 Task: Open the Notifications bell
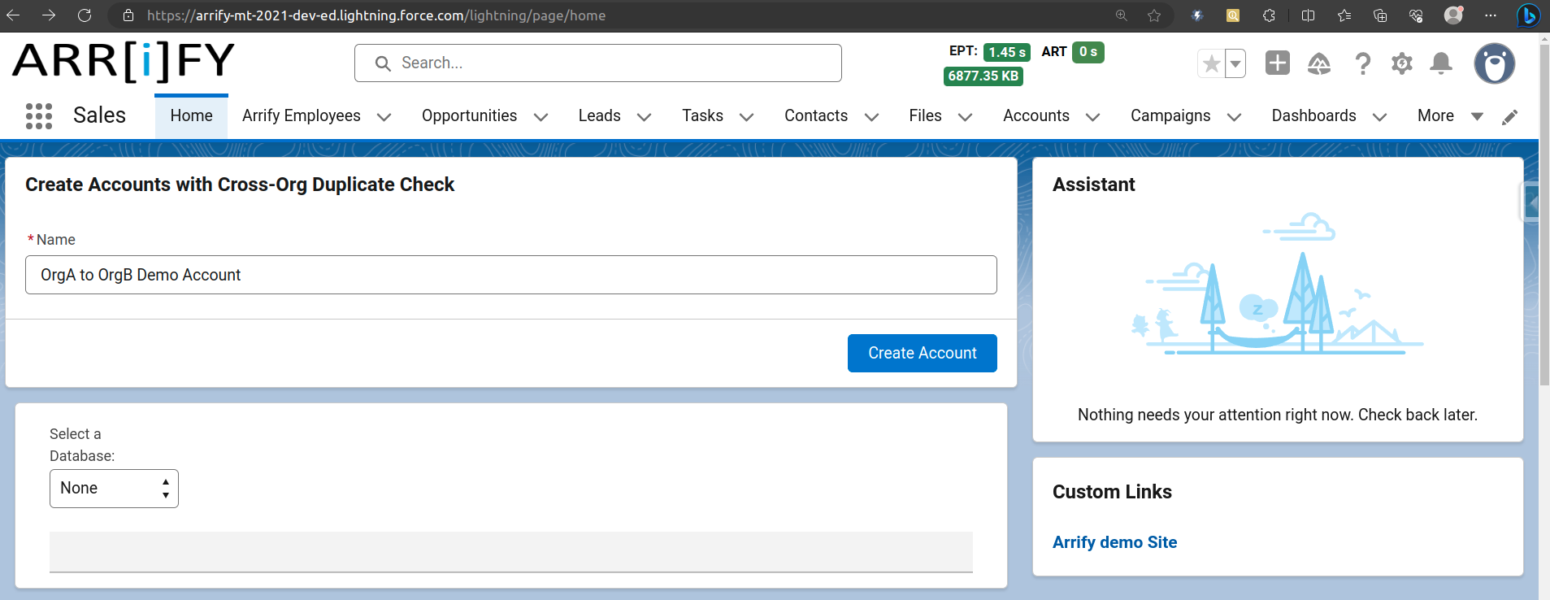[1440, 63]
